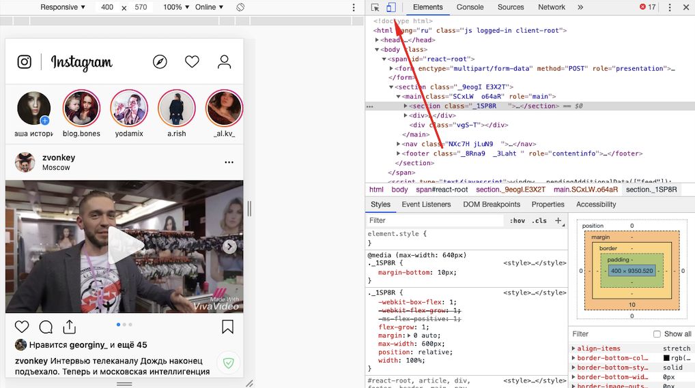Click the html breadcrumb item

(x=376, y=190)
